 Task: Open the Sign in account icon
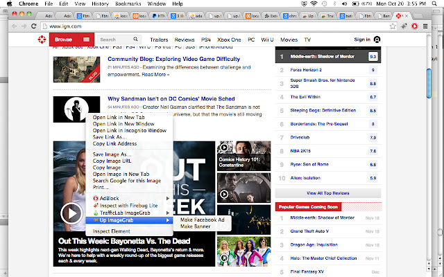(x=377, y=39)
